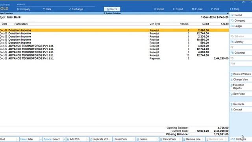Screen dimensions: 252x142
Task: Open the P: Print menu
Action: click(215, 9)
